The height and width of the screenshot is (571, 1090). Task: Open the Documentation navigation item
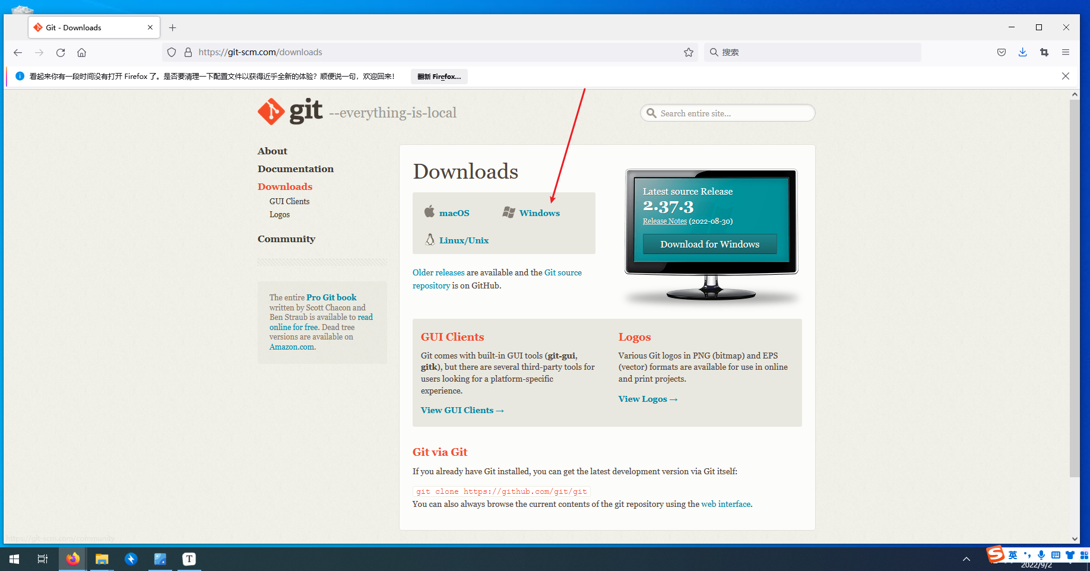296,169
